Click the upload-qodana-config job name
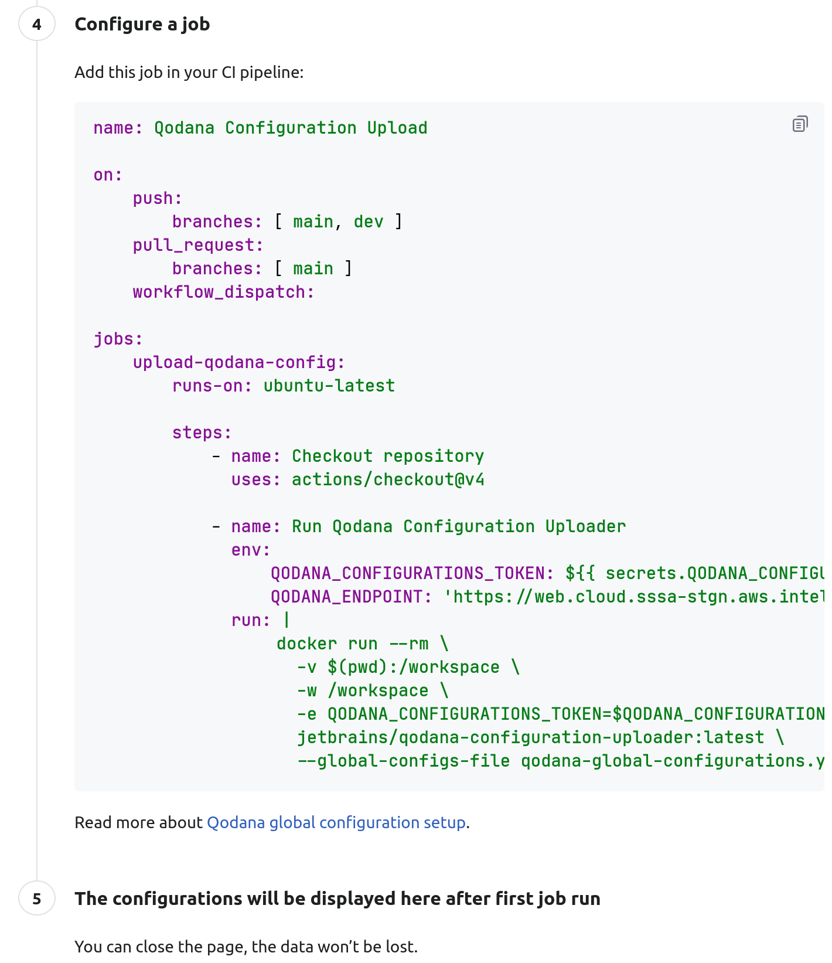The image size is (832, 963). pos(238,362)
